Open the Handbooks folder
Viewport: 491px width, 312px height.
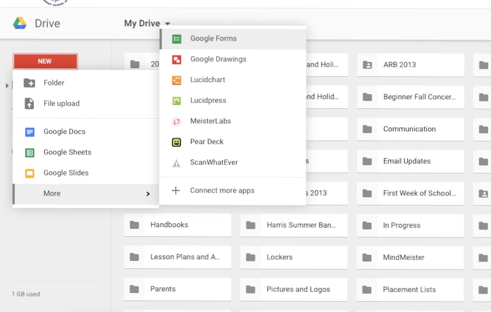178,225
